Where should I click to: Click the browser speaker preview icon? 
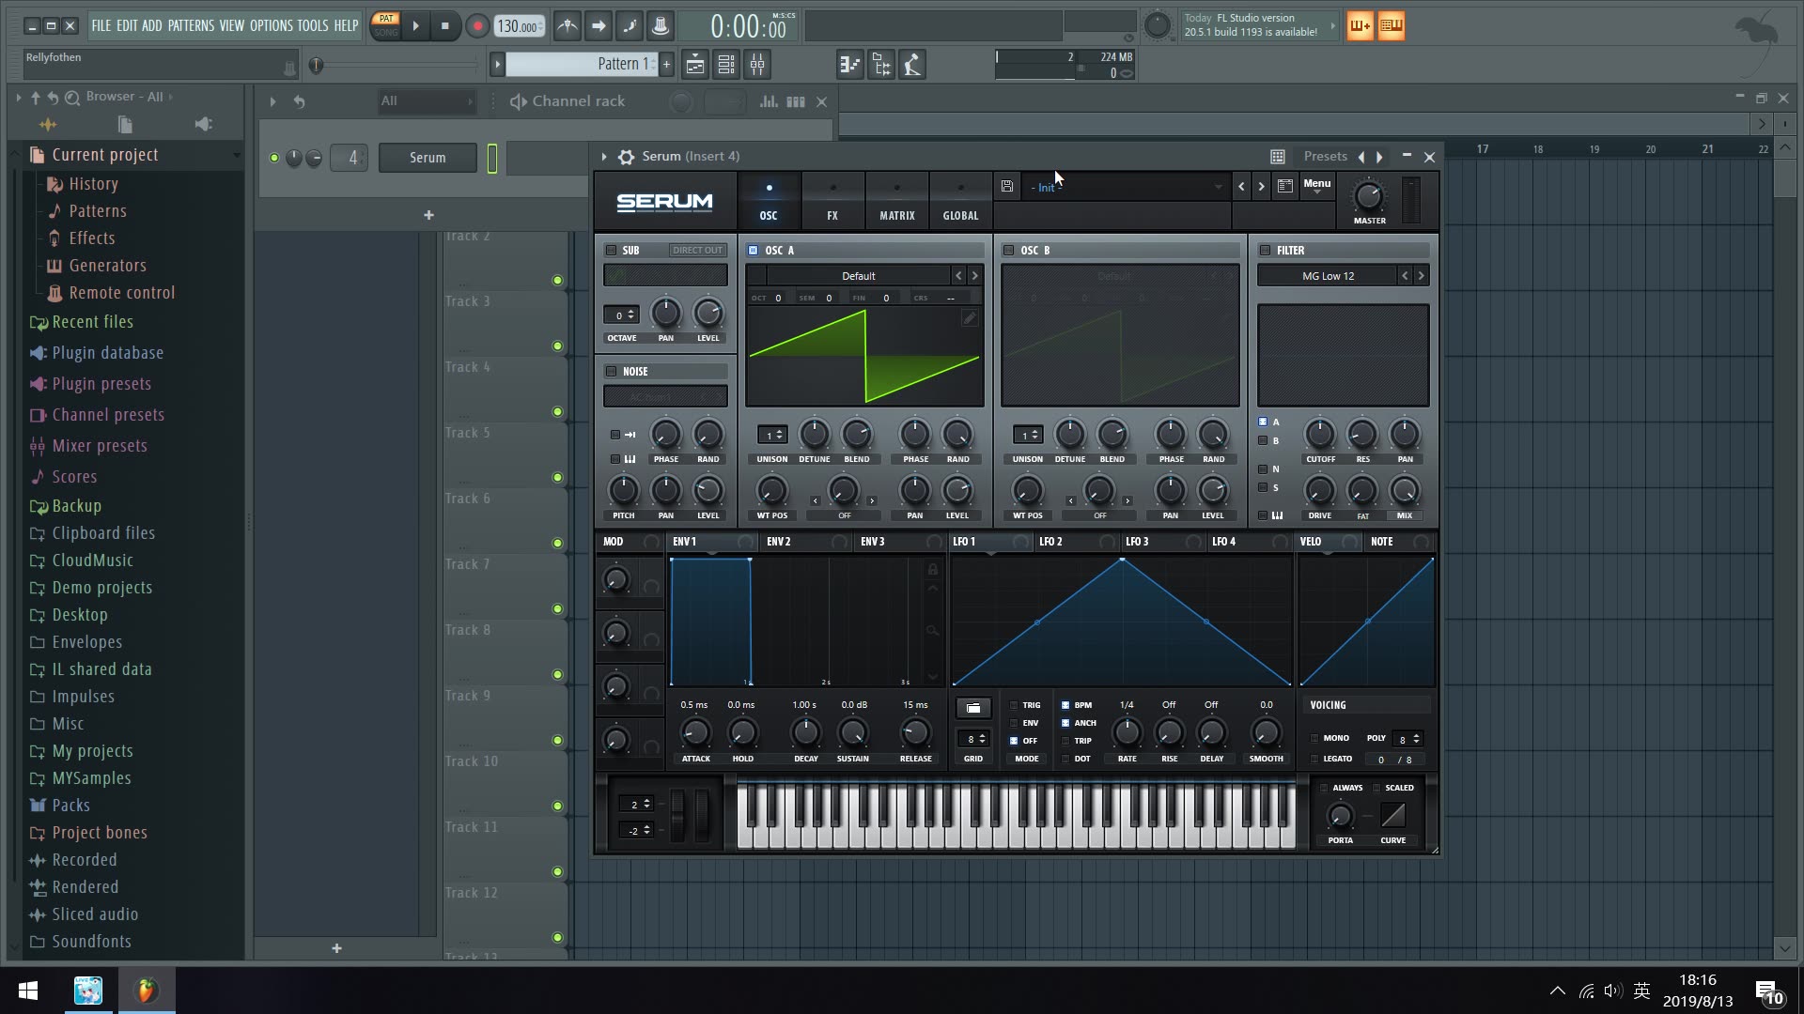(x=203, y=124)
